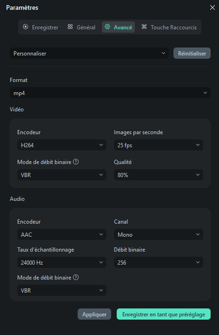Viewport: 219px width, 335px height.
Task: Click the Général tab icon
Action: tap(70, 27)
